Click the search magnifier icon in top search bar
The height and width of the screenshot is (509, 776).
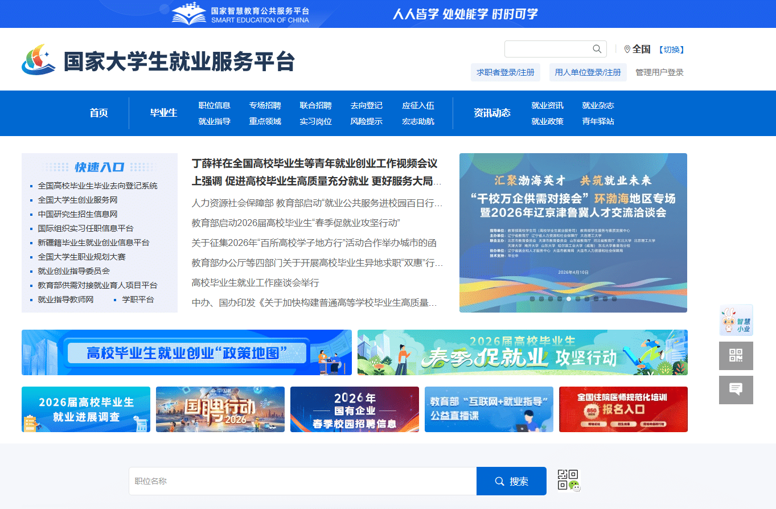(596, 49)
